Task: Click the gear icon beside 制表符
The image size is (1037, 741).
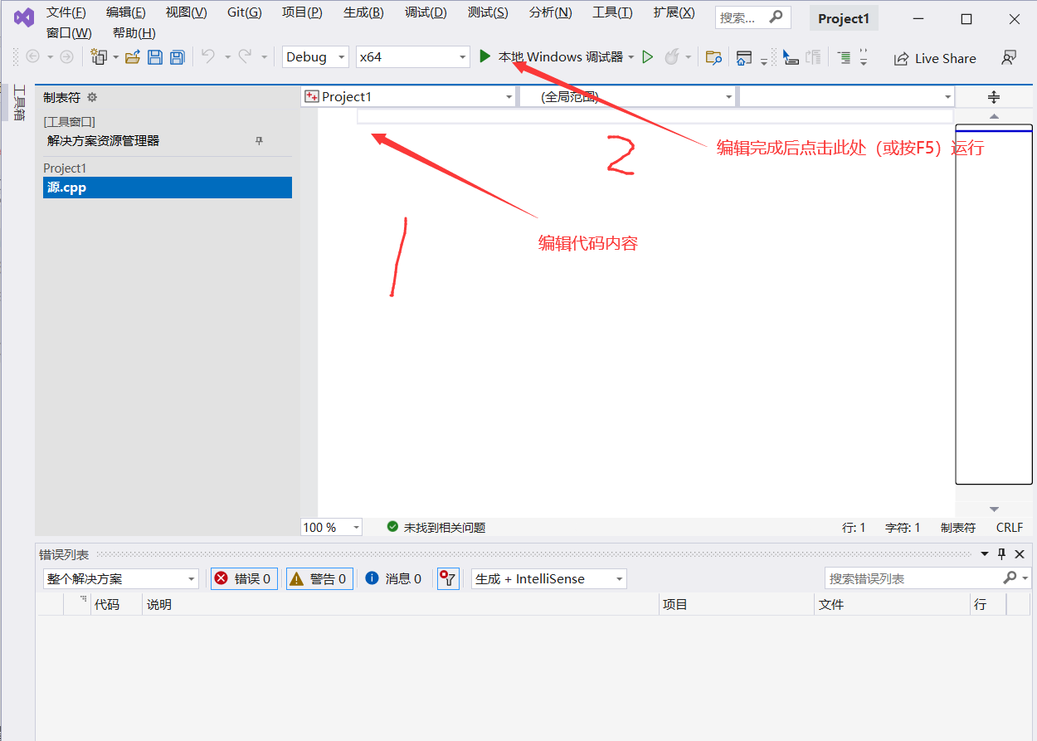Action: (x=92, y=97)
